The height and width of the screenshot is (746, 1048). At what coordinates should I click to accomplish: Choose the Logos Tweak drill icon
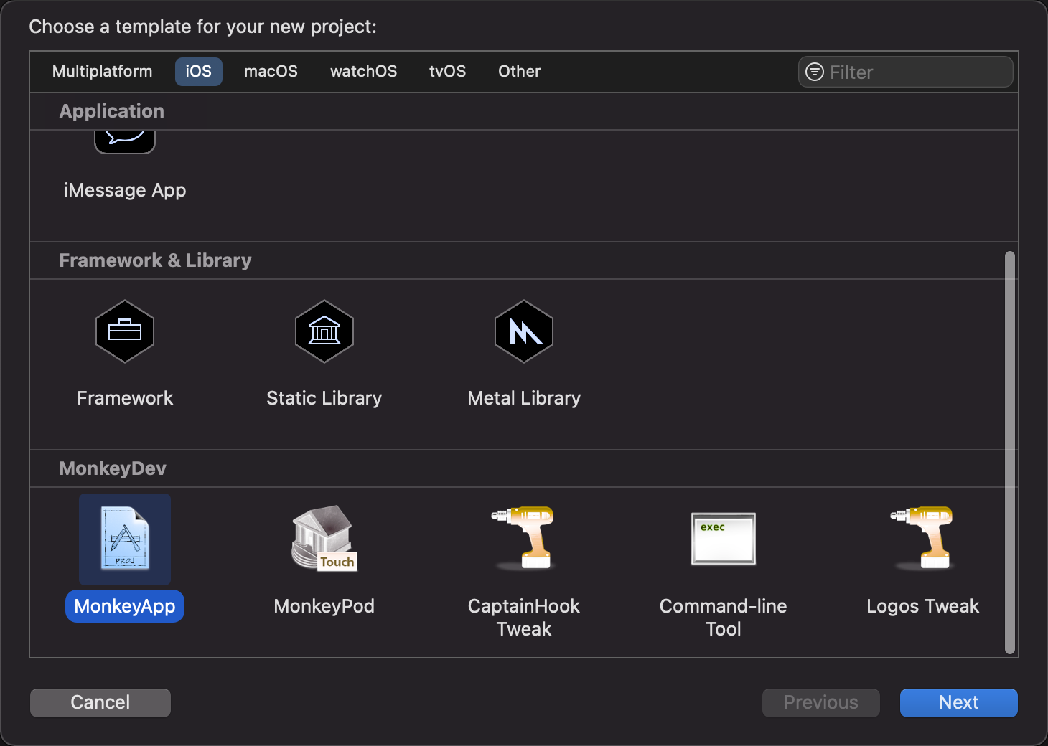923,539
